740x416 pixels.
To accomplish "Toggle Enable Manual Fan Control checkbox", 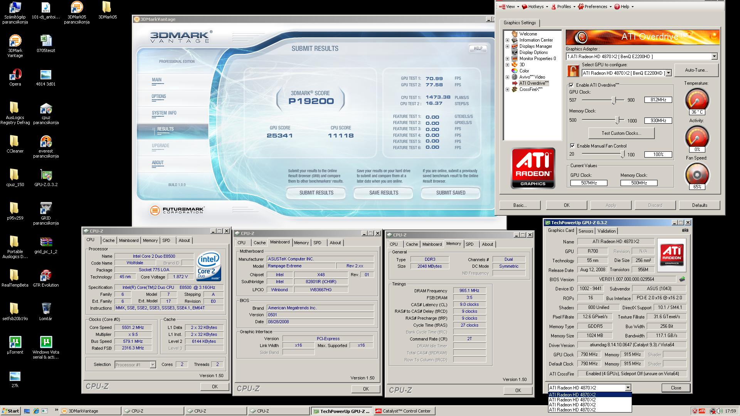I will [x=572, y=146].
